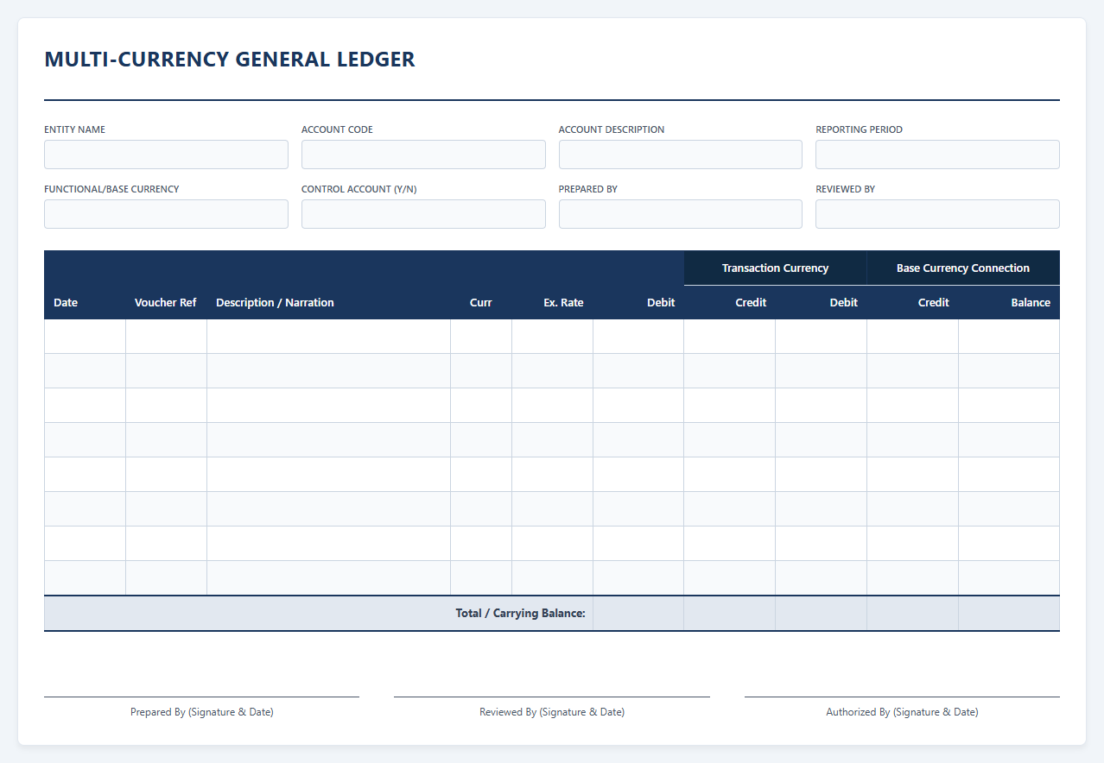The image size is (1104, 763).
Task: Click the Control Account (Y/N) field
Action: click(423, 214)
